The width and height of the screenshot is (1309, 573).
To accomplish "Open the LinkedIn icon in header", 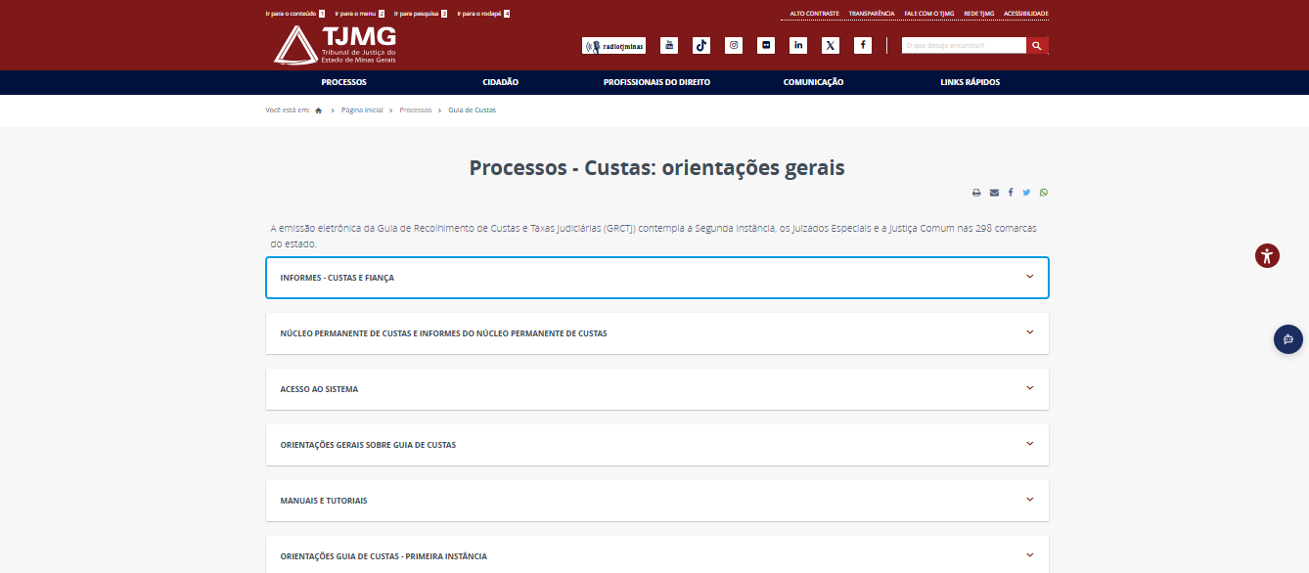I will point(798,45).
